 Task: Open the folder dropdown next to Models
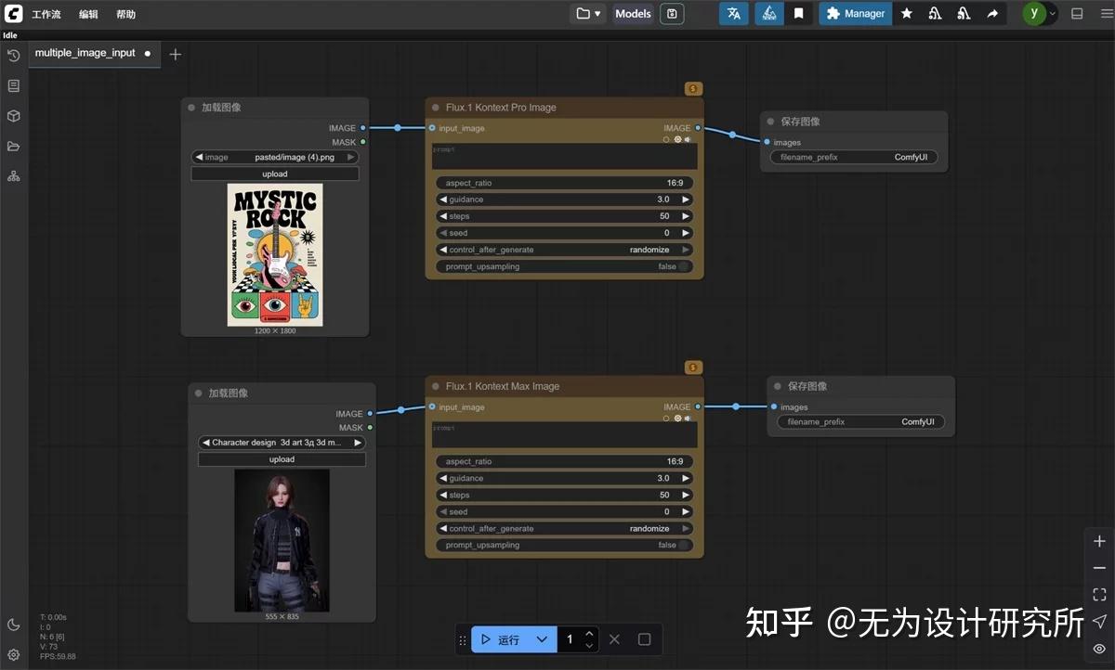click(x=589, y=13)
